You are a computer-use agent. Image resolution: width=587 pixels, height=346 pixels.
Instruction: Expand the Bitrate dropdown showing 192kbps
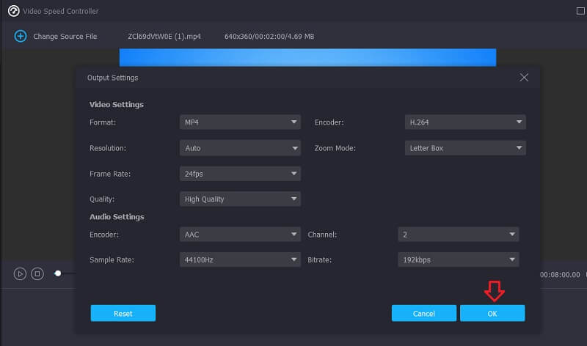[x=459, y=259]
